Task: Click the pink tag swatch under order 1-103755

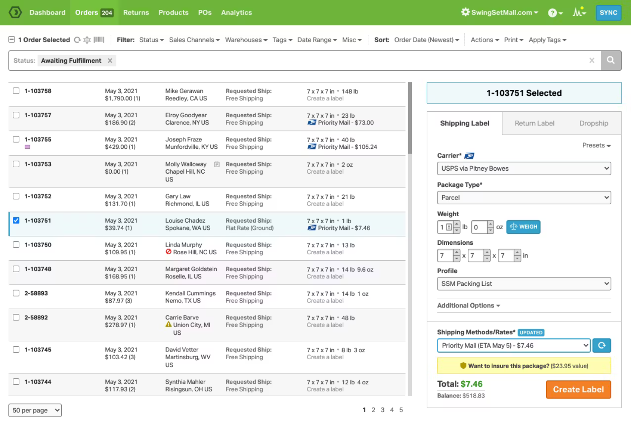Action: 27,146
